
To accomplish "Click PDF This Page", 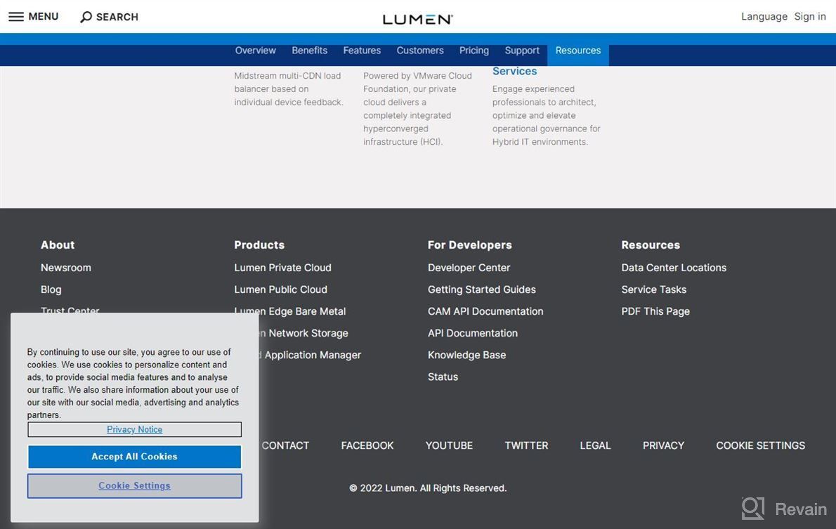I will 655,311.
